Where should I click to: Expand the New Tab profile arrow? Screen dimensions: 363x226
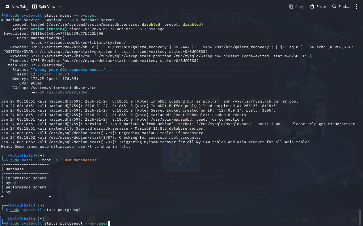[x=27, y=9]
